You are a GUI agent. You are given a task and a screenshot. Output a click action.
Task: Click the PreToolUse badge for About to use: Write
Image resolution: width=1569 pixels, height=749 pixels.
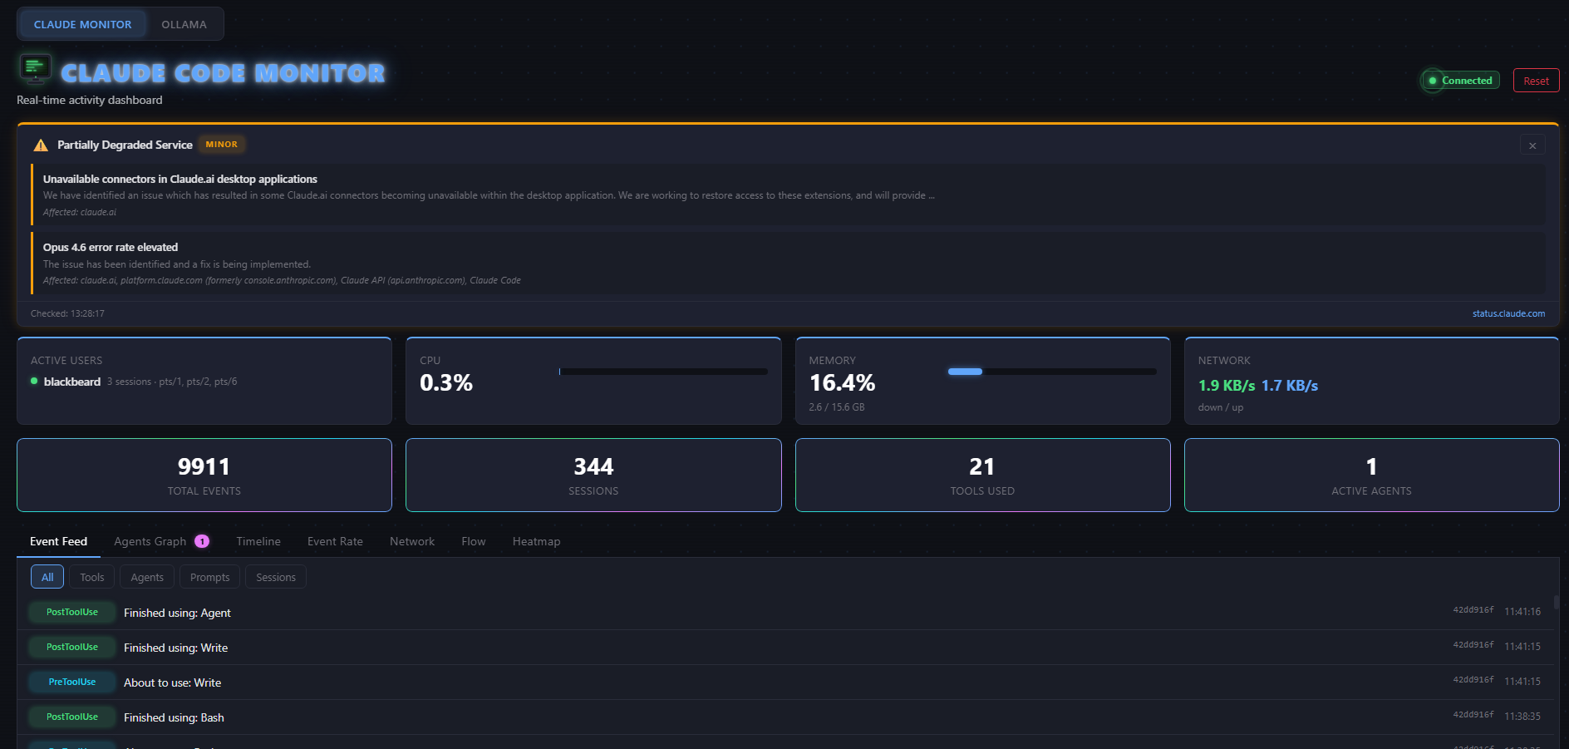pos(72,682)
